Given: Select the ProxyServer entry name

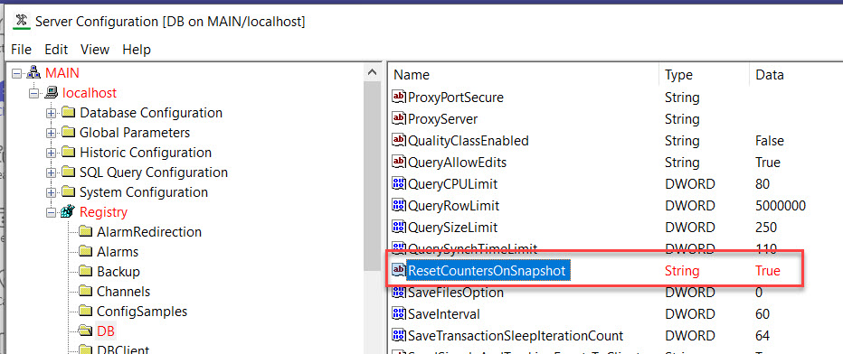Looking at the screenshot, I should coord(442,119).
